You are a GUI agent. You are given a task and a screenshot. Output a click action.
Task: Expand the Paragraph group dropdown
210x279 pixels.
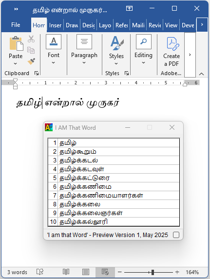pos(84,49)
